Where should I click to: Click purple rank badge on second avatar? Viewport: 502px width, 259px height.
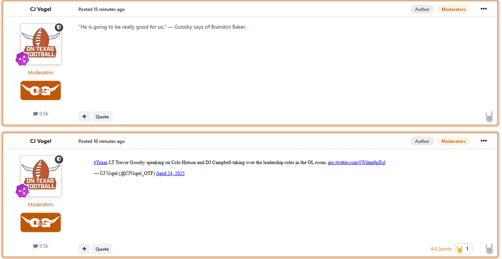(22, 190)
